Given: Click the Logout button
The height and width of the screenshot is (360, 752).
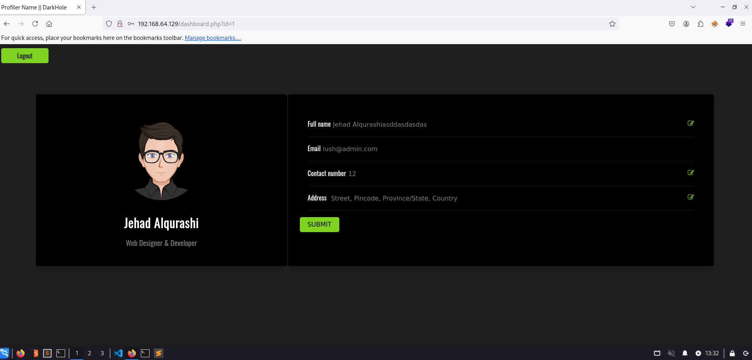Looking at the screenshot, I should (25, 56).
